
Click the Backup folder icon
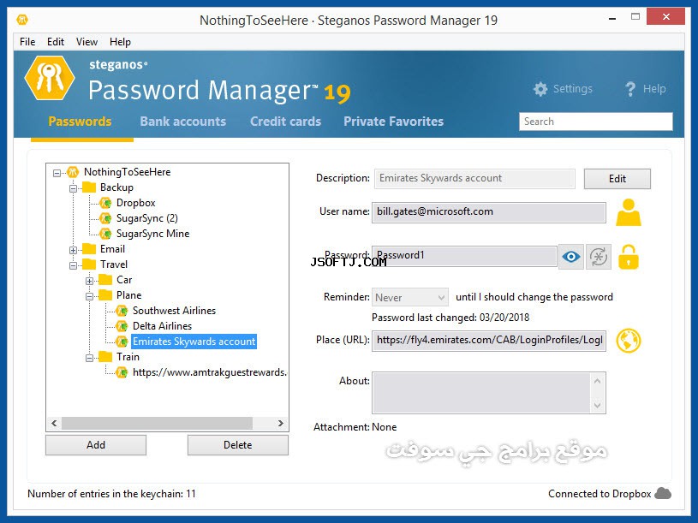click(x=89, y=187)
